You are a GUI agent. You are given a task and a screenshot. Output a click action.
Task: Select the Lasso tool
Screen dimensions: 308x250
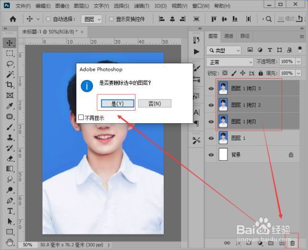(9, 64)
